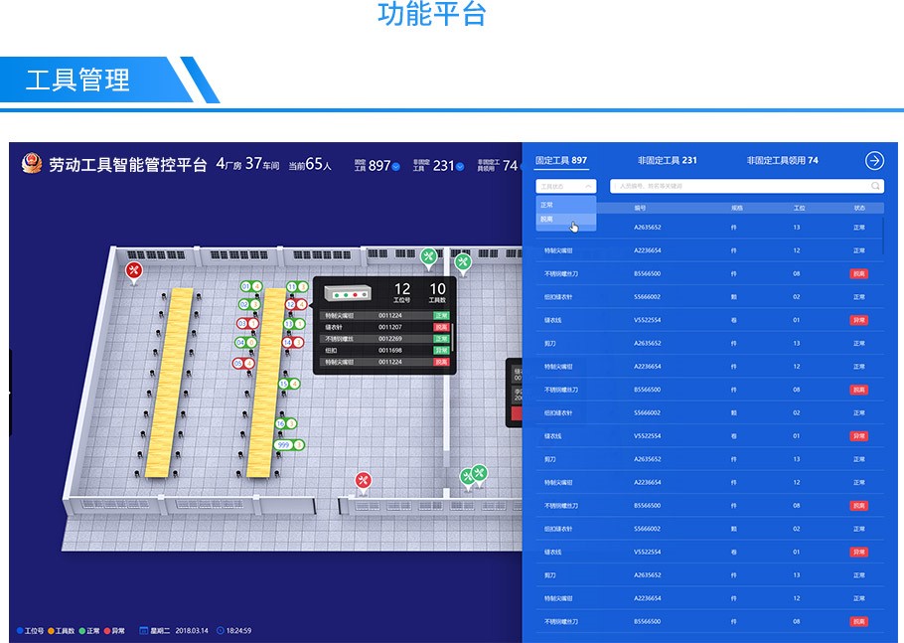904x643 pixels.
Task: Open the 非固定工具领用 74 tab
Action: [782, 160]
